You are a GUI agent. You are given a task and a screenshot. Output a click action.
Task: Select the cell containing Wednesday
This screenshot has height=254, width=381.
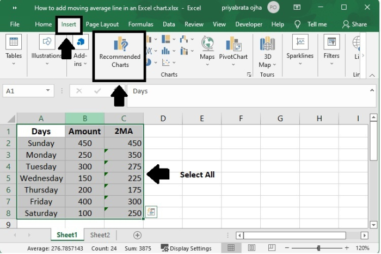[41, 178]
